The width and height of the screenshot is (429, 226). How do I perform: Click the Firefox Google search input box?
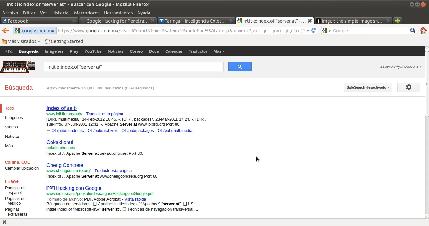pyautogui.click(x=371, y=31)
